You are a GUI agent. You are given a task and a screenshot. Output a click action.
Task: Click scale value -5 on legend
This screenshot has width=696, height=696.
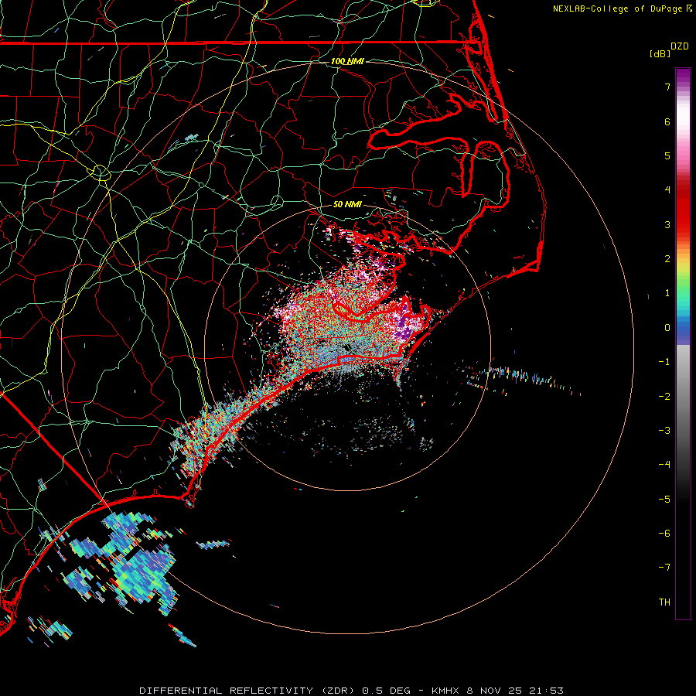point(664,500)
